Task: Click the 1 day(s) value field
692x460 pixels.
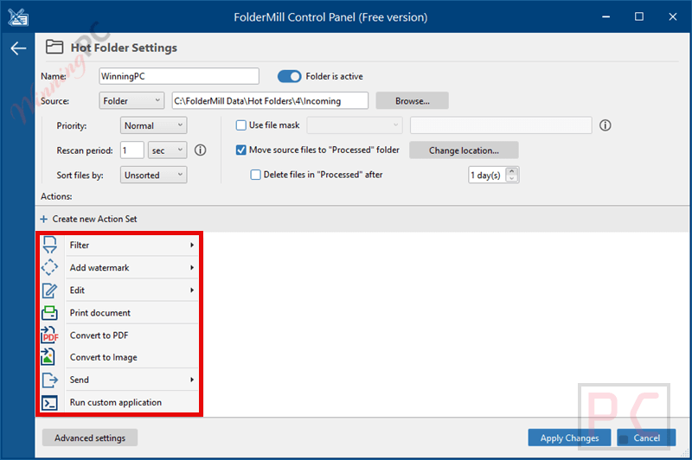Action: click(x=487, y=175)
